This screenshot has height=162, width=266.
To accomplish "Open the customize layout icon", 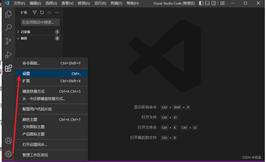I will coord(222,3).
